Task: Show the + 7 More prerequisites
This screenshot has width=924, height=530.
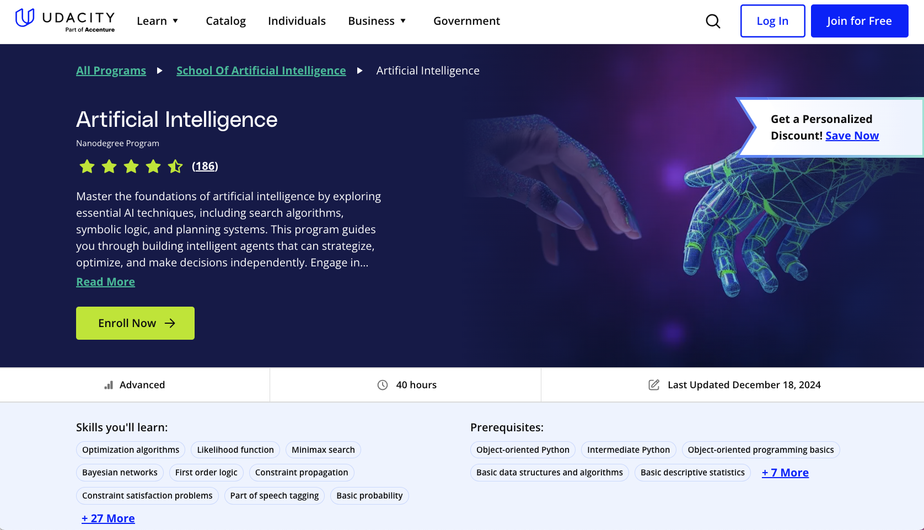Action: (785, 473)
